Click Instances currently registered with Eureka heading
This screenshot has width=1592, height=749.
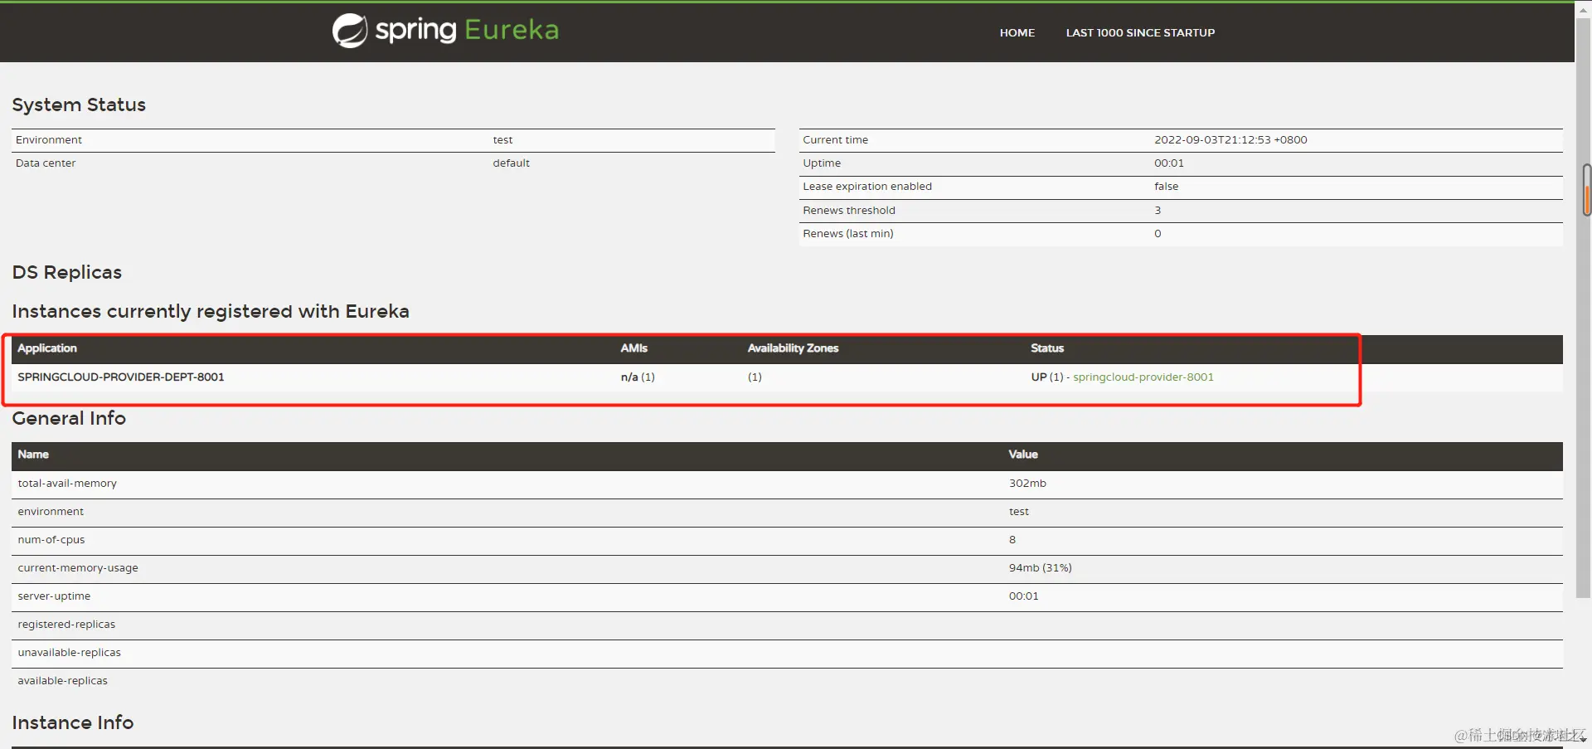pos(211,312)
